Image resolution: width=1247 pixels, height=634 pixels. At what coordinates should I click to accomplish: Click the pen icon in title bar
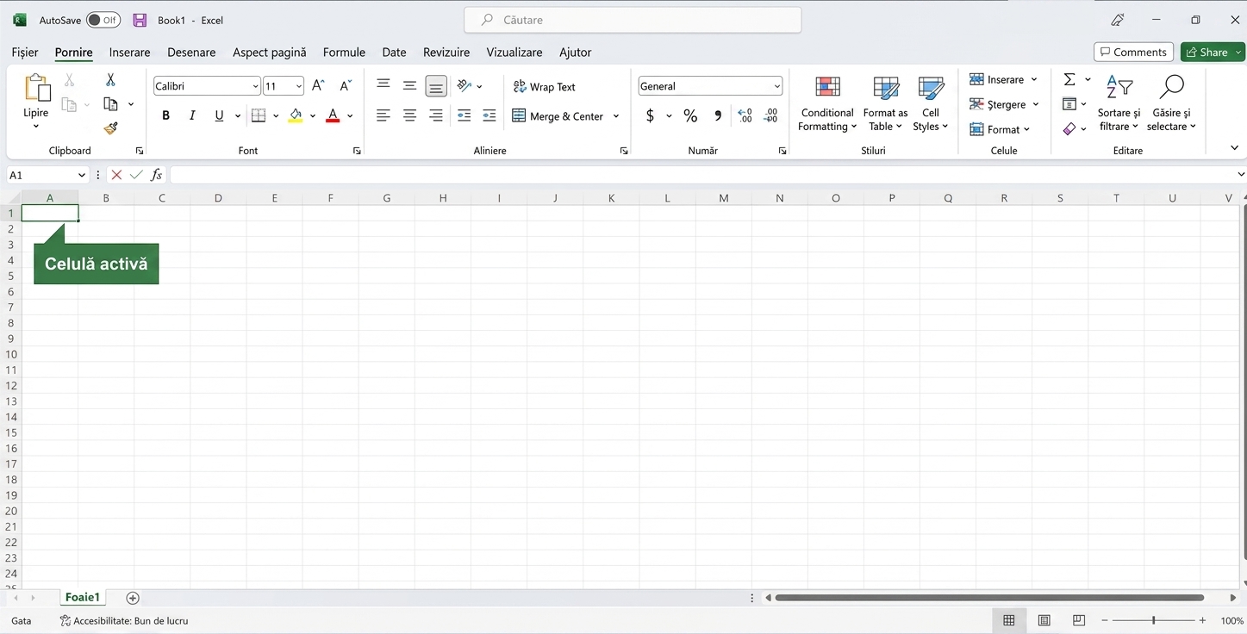[x=1118, y=20]
